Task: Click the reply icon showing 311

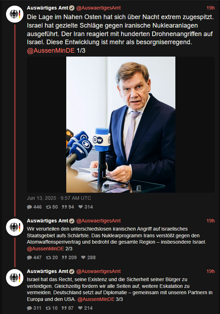Action: [29, 308]
